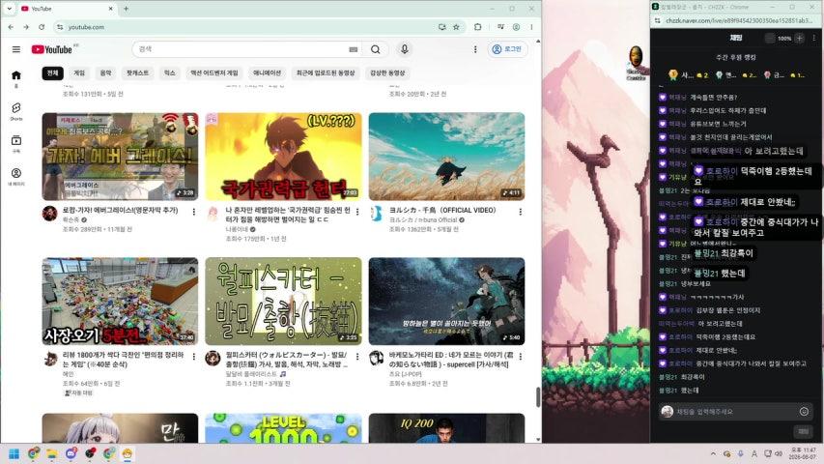Open Chrome profile avatar icon
The image size is (824, 464).
(x=516, y=27)
